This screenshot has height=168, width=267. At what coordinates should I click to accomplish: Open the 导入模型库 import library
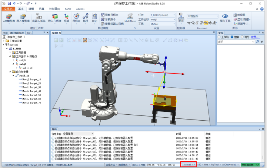coord(23,18)
